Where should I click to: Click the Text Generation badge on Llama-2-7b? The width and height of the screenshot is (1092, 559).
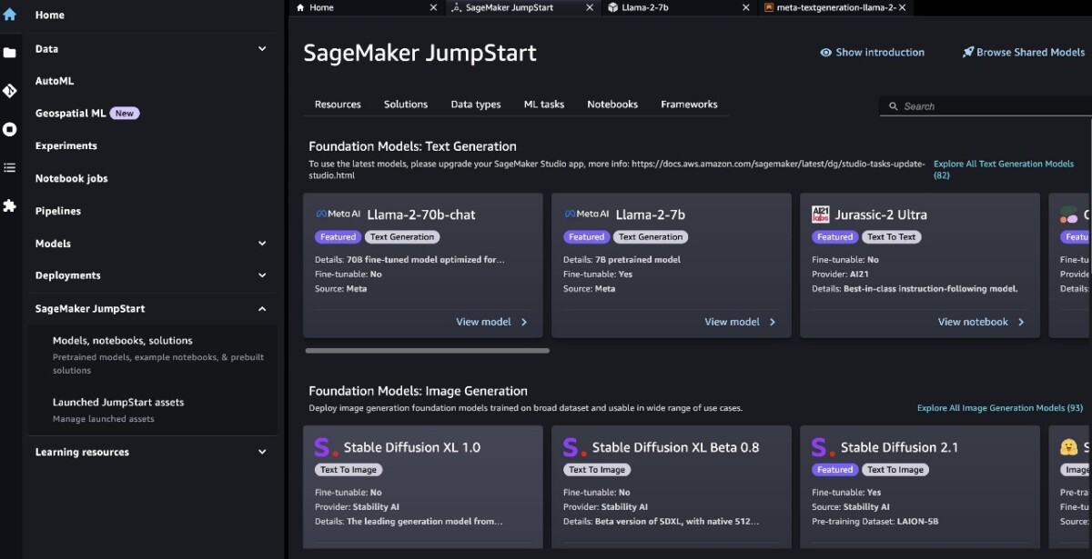click(650, 237)
